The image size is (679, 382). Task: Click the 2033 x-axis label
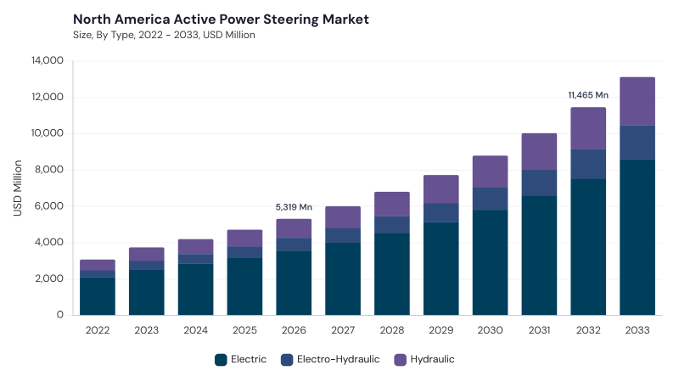click(x=637, y=330)
